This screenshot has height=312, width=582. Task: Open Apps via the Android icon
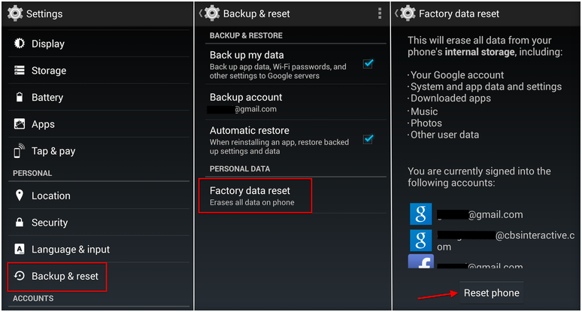tap(19, 124)
